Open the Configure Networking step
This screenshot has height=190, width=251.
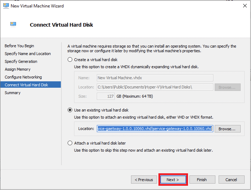click(23, 77)
